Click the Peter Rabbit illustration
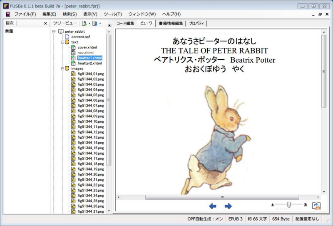Screen dimensions: 333x226 pos(216,139)
